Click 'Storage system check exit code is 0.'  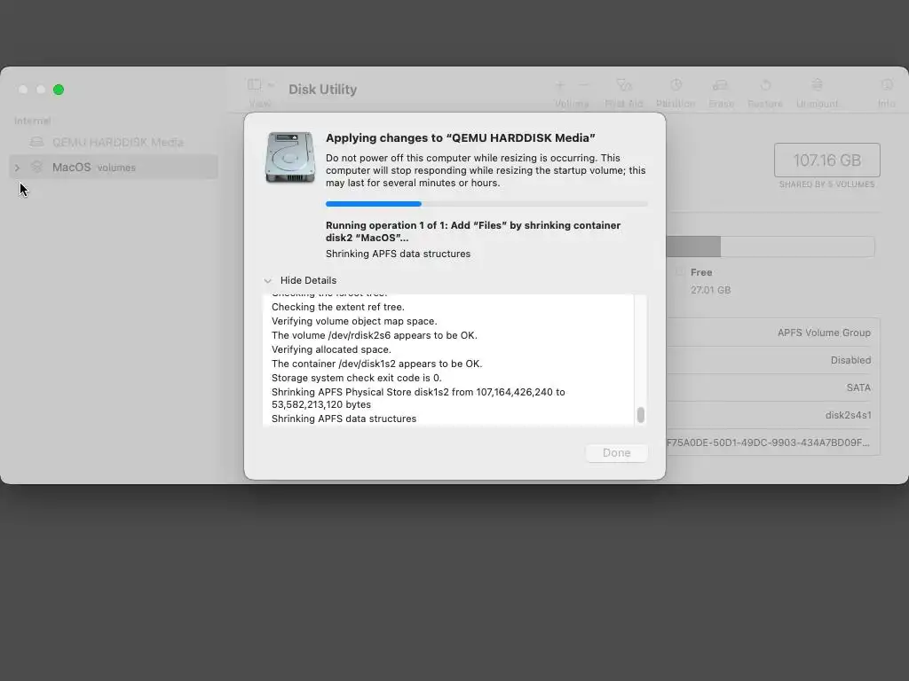[x=357, y=378]
